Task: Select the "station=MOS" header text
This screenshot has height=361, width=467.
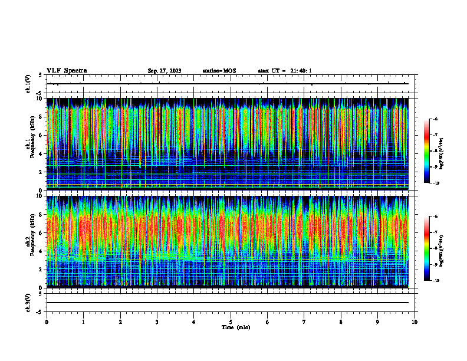Action: coord(219,71)
